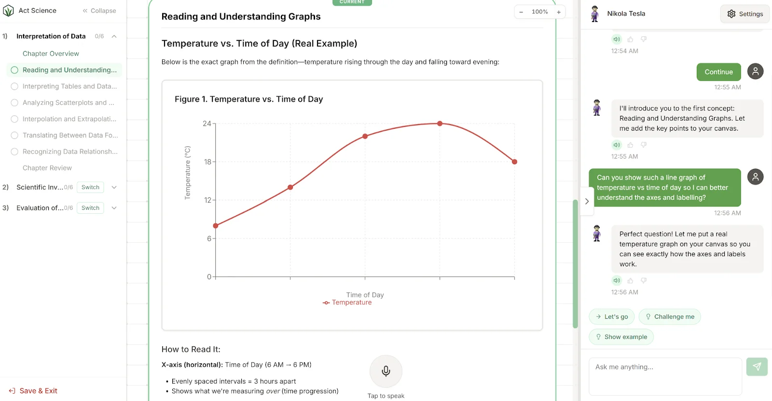The width and height of the screenshot is (772, 401).
Task: Navigate to Chapter Review
Action: (47, 167)
